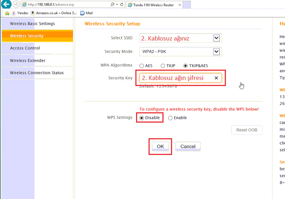The image size is (285, 199).
Task: Select the Tenda 11N Wireless Router tab
Action: (154, 5)
